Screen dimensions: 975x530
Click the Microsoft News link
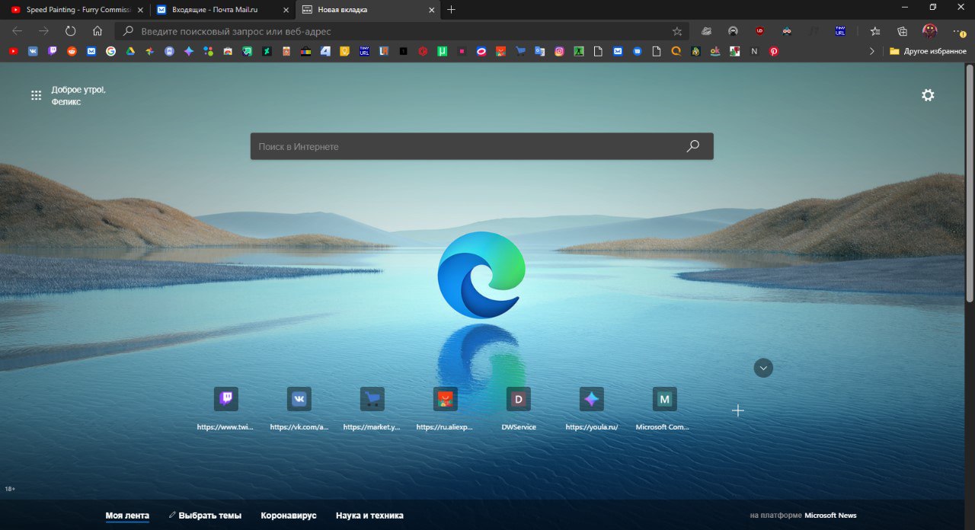[x=830, y=516]
